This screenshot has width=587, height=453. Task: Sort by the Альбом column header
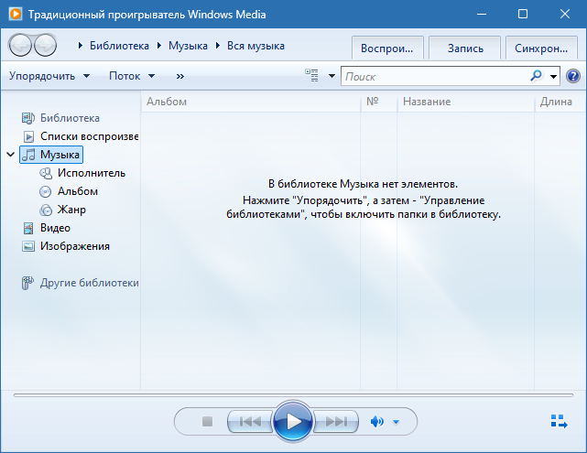click(251, 102)
